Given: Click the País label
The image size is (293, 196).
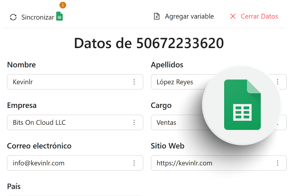Looking at the screenshot, I should tap(14, 186).
